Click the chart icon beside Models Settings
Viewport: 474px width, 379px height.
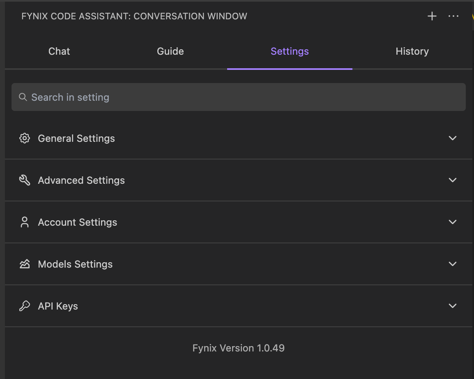(25, 264)
